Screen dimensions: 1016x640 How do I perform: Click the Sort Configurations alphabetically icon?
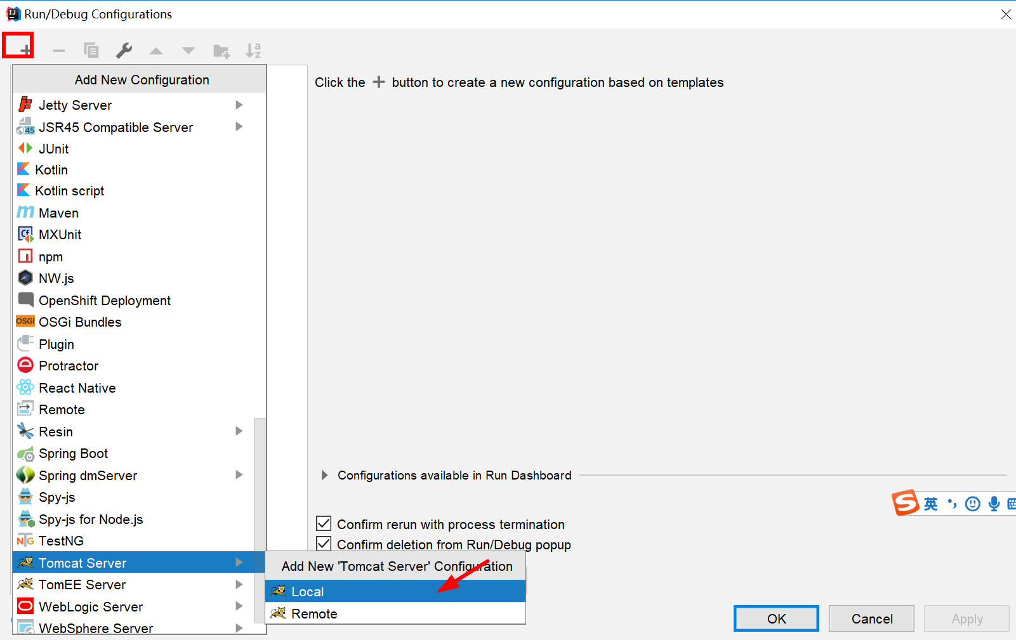tap(253, 50)
